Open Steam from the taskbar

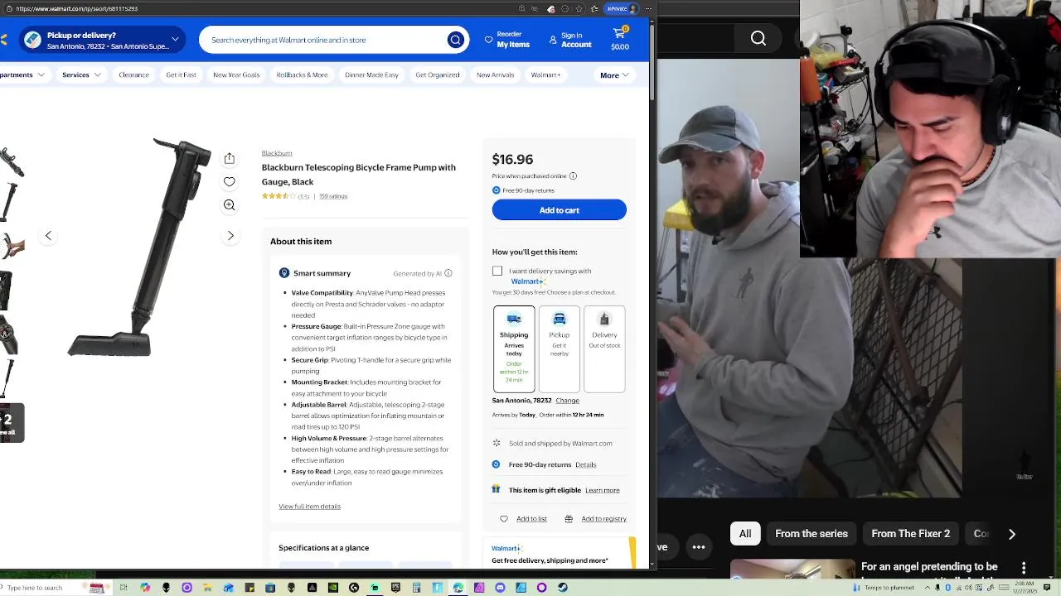coord(563,588)
